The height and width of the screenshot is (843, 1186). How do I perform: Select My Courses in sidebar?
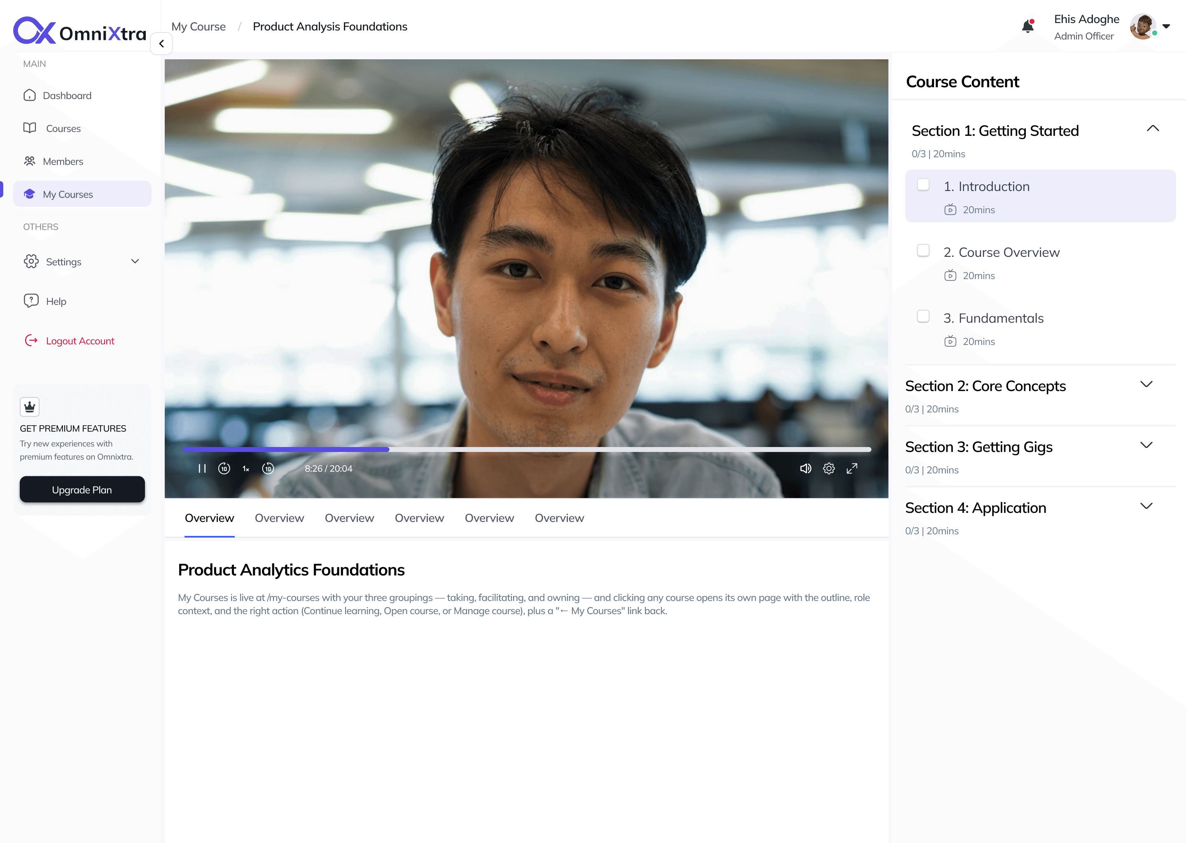click(x=82, y=194)
